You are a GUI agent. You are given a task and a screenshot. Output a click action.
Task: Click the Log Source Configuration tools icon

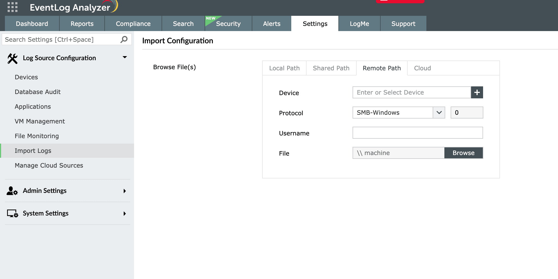click(x=12, y=58)
